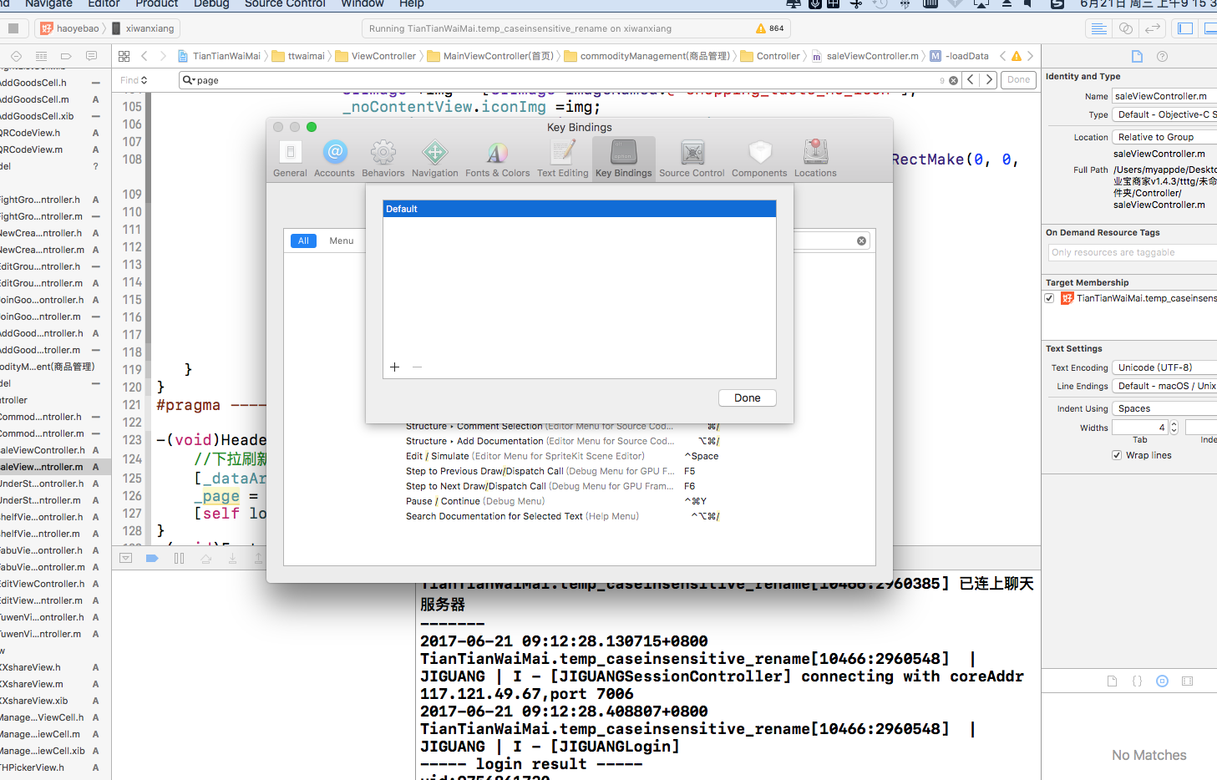
Task: Click the Name field saleViewController.m
Action: click(1164, 96)
